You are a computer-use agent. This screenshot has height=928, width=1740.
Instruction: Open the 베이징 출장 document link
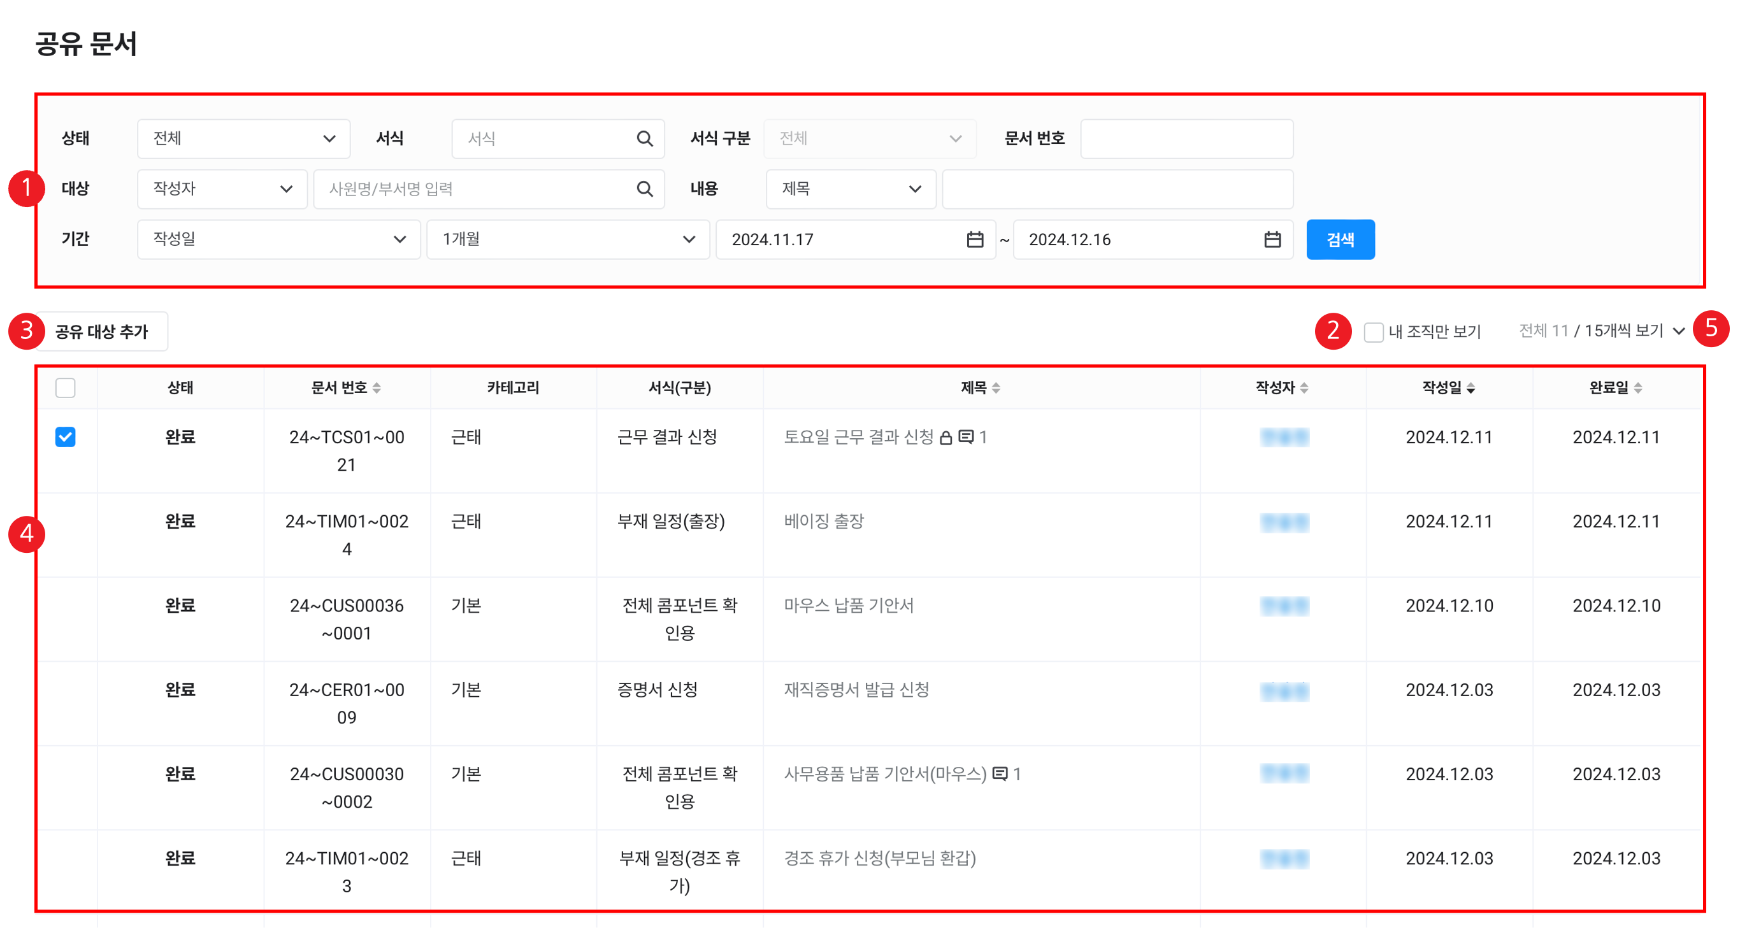click(823, 522)
